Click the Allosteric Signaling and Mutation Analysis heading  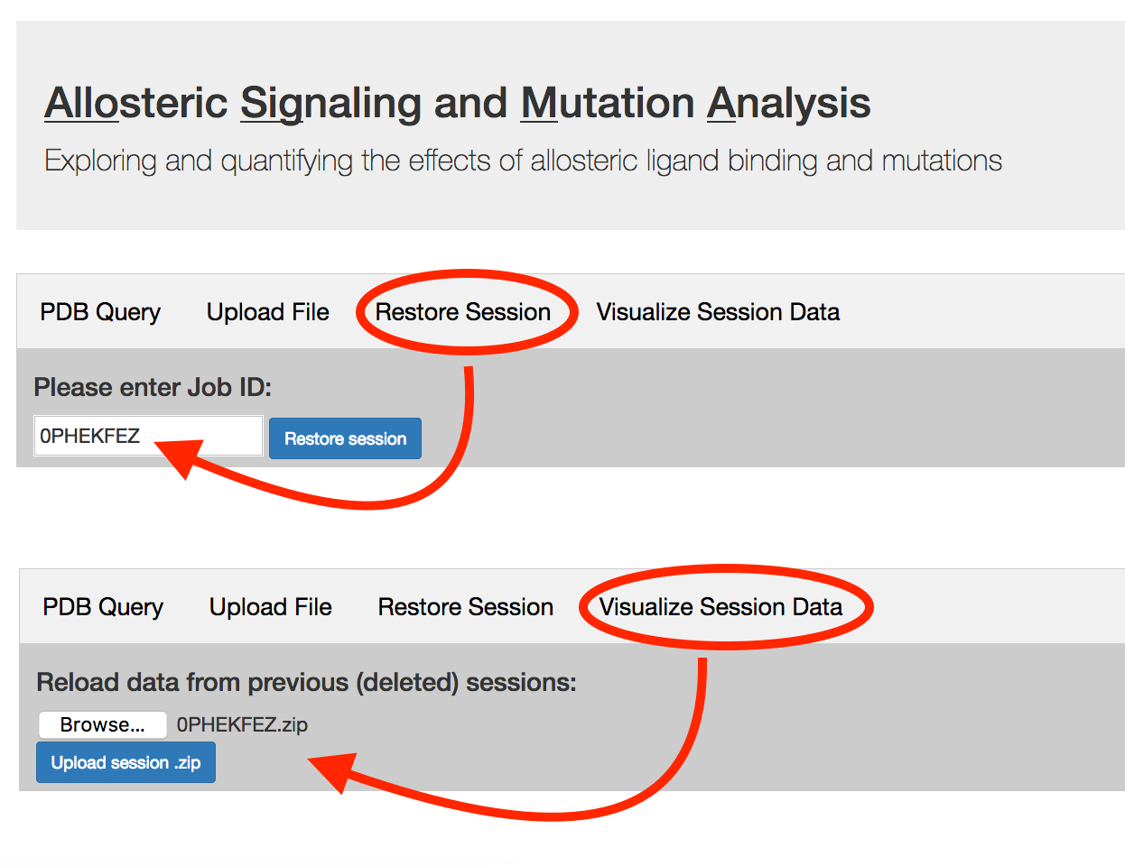coord(457,103)
